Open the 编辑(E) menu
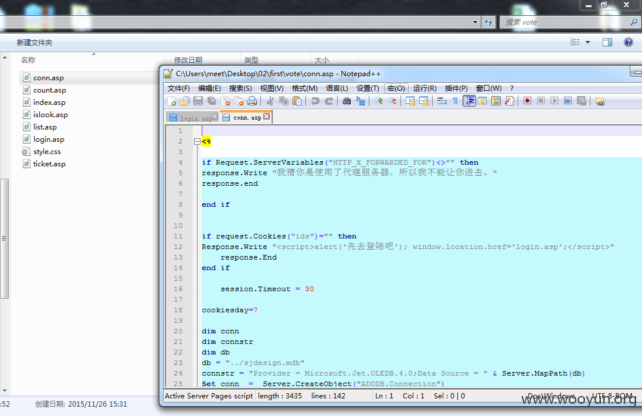The image size is (642, 416). coord(209,88)
